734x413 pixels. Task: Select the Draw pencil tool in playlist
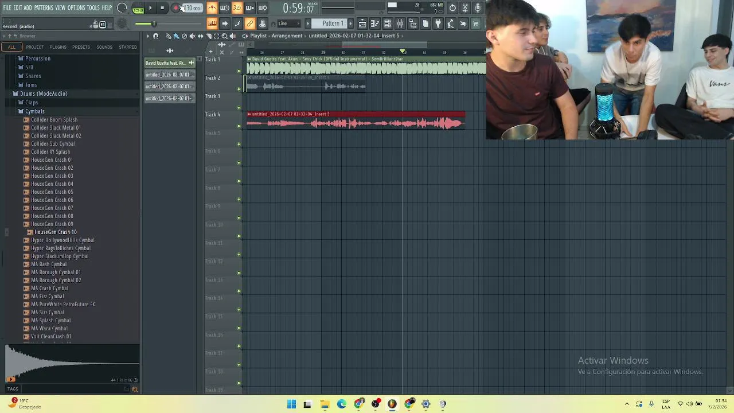coord(168,36)
